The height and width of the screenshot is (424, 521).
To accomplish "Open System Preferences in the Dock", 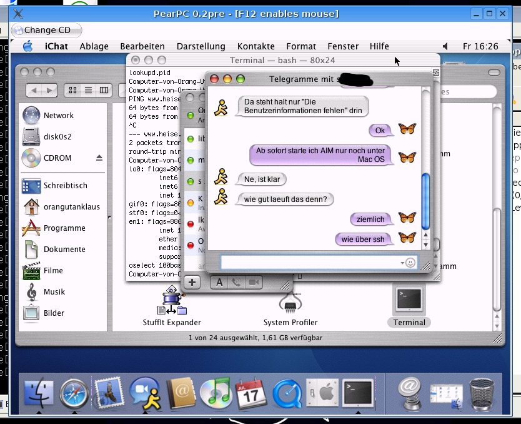I will pos(322,393).
